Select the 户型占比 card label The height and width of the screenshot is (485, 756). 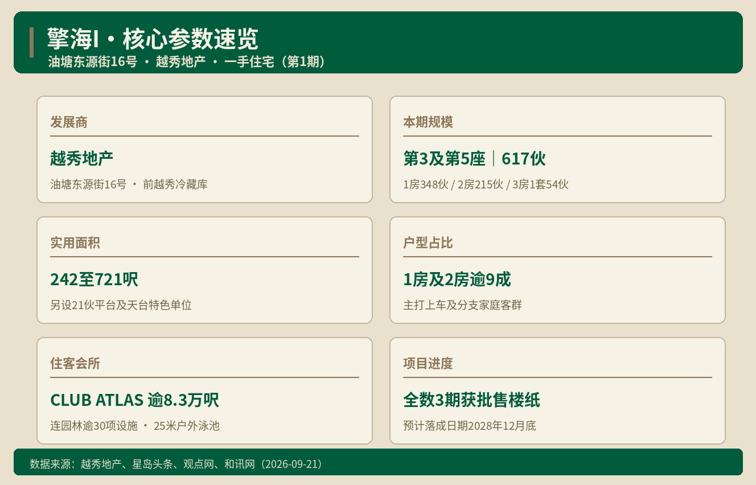point(428,242)
